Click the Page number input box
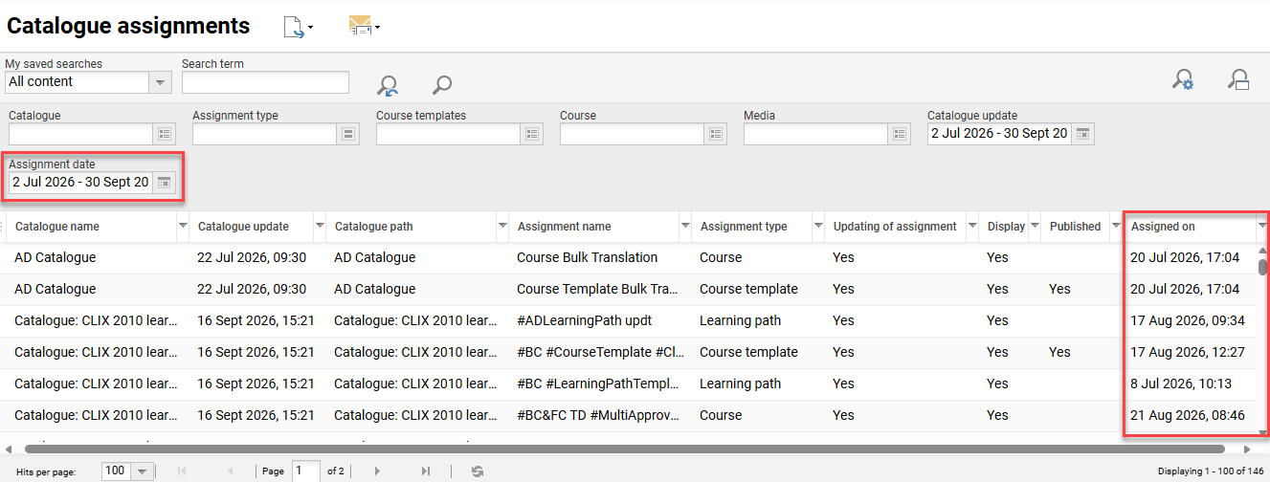The width and height of the screenshot is (1270, 482). pyautogui.click(x=306, y=471)
